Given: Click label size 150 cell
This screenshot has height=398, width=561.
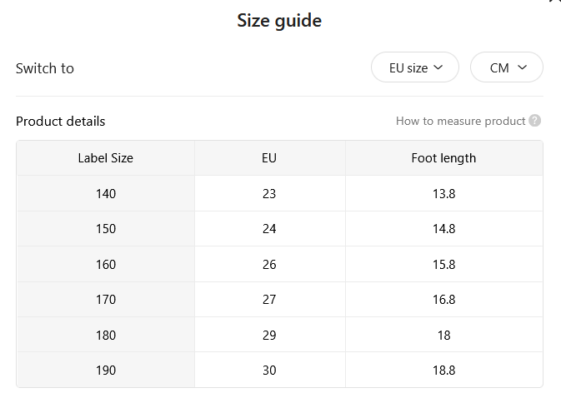Looking at the screenshot, I should 106,229.
